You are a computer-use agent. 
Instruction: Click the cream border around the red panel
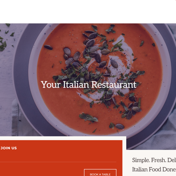[63, 138]
